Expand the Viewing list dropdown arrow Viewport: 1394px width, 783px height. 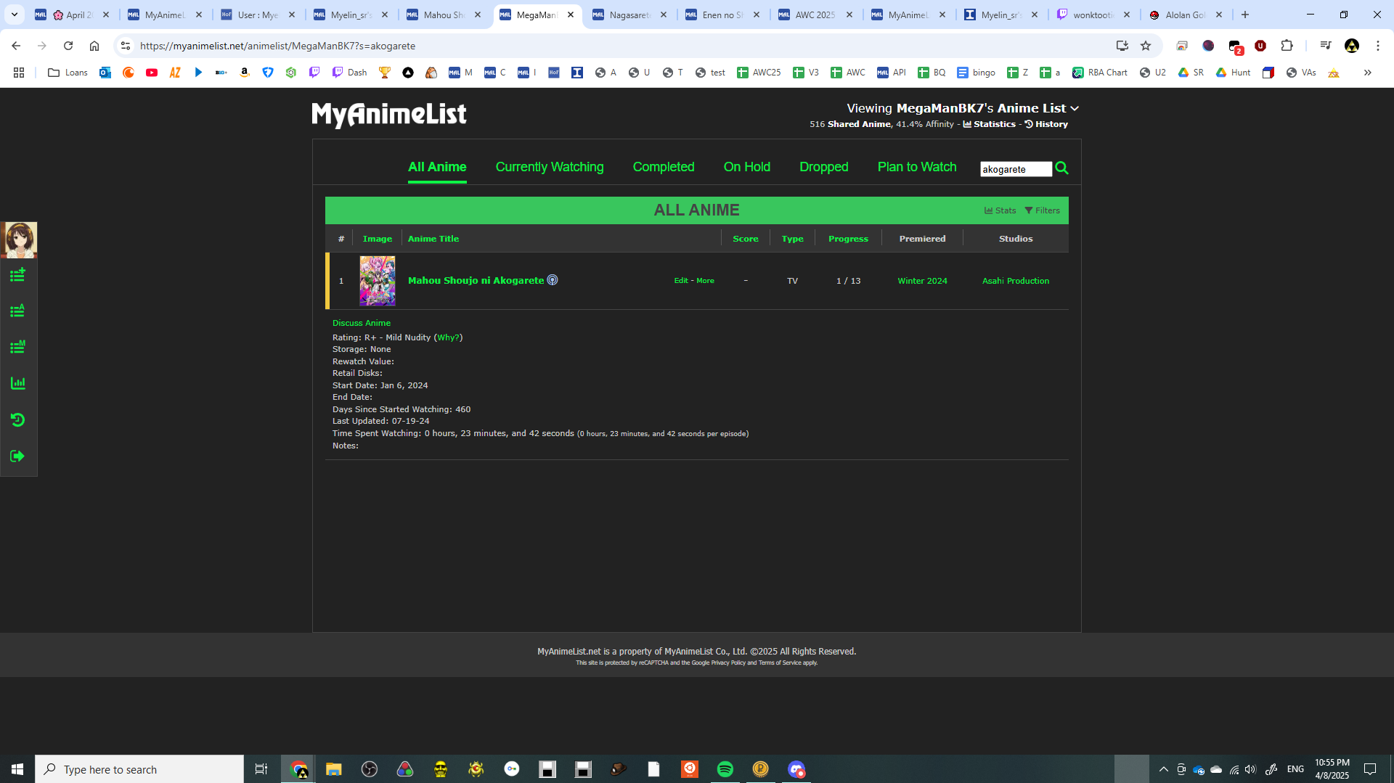click(x=1075, y=108)
